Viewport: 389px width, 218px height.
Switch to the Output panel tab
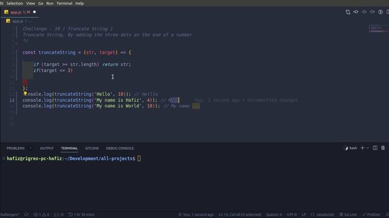pos(47,148)
